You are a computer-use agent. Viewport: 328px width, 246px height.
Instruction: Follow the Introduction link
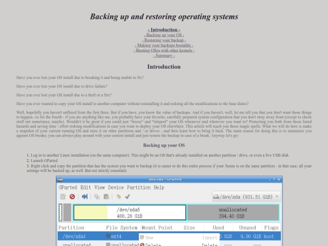pyautogui.click(x=164, y=30)
